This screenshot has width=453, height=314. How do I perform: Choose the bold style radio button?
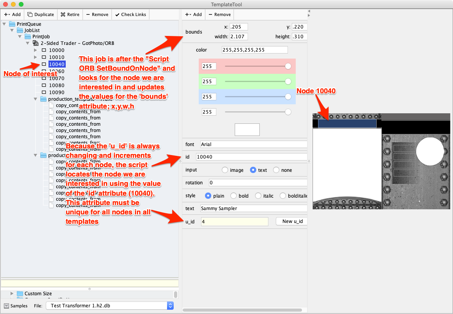pos(234,196)
